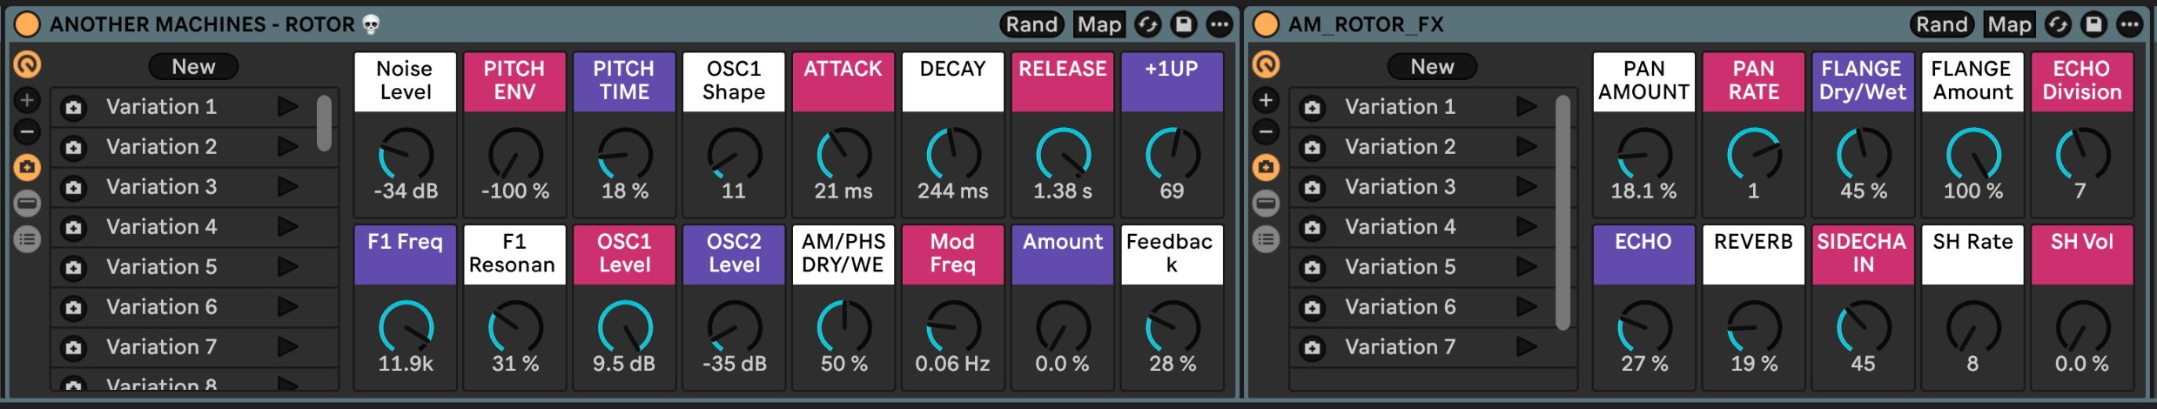
Task: Overwrite Variation 2 camera icon in ROTOR rack
Action: (x=74, y=148)
